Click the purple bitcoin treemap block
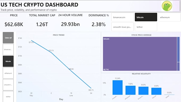This screenshot has width=181, height=102. tap(140, 54)
